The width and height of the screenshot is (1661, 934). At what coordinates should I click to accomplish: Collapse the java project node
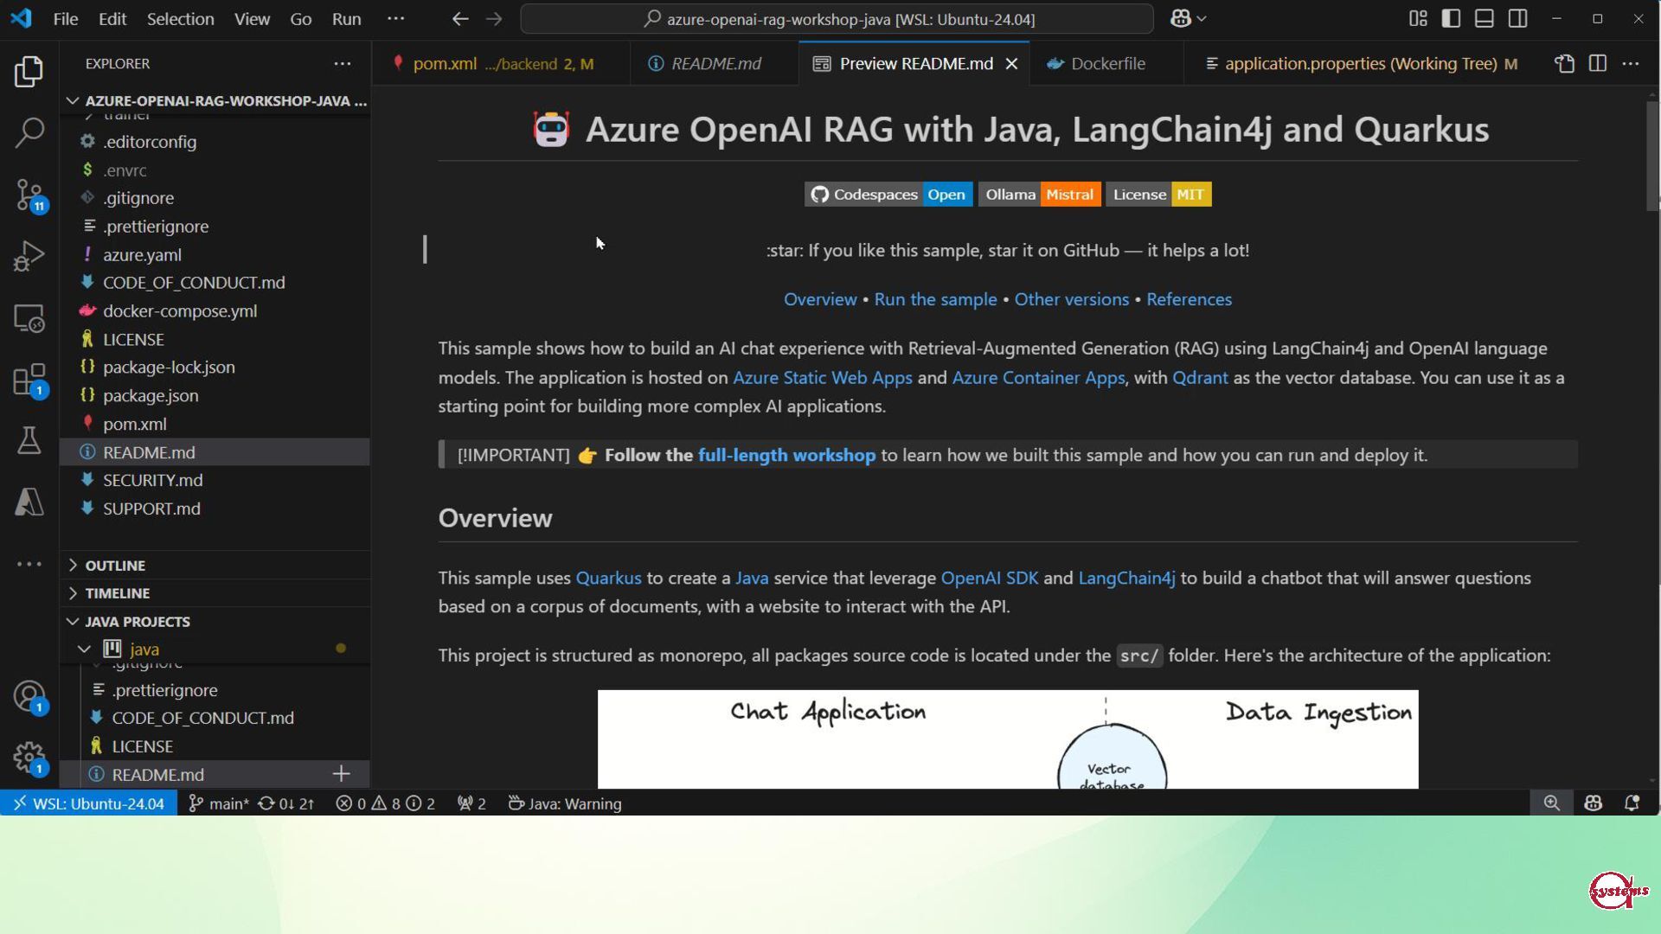(x=84, y=649)
